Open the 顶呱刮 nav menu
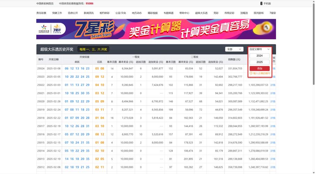This screenshot has width=315, height=174. 244,13
